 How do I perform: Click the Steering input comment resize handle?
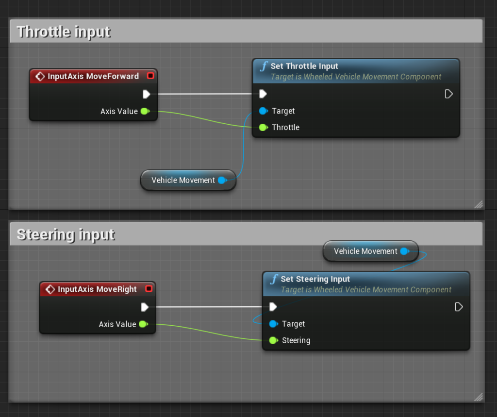(478, 397)
